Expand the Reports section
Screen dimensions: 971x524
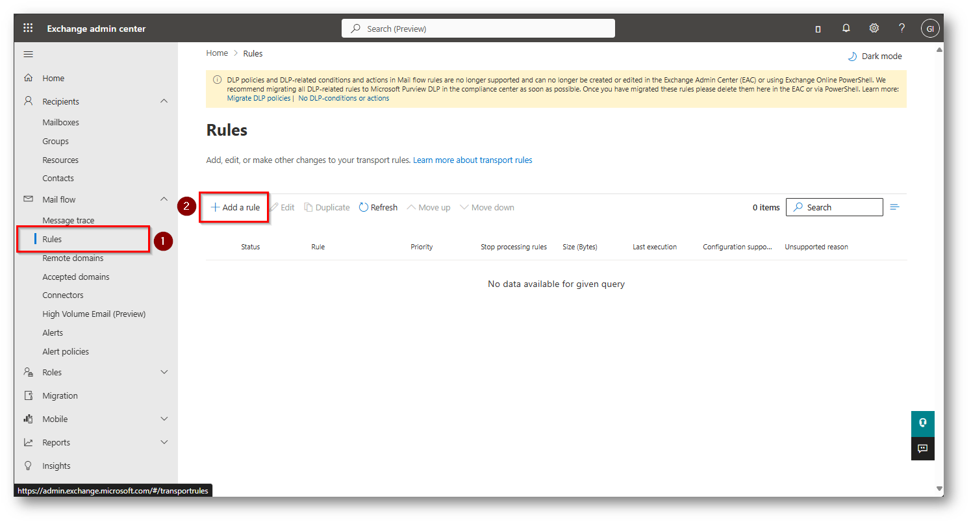tap(164, 442)
